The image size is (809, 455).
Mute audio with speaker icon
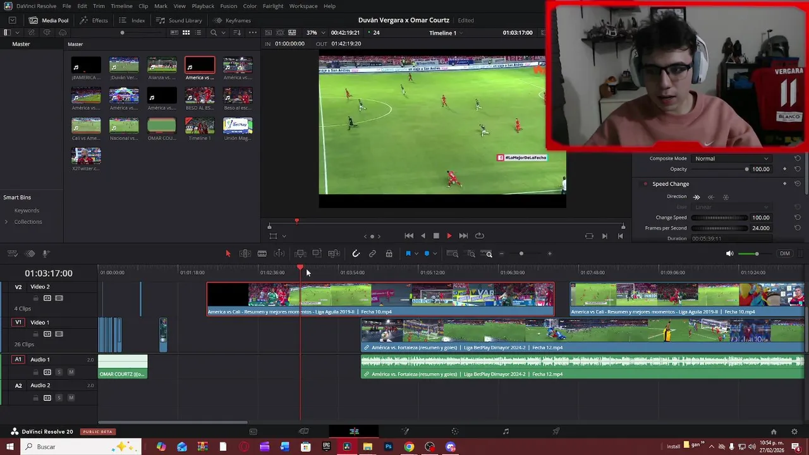click(729, 253)
